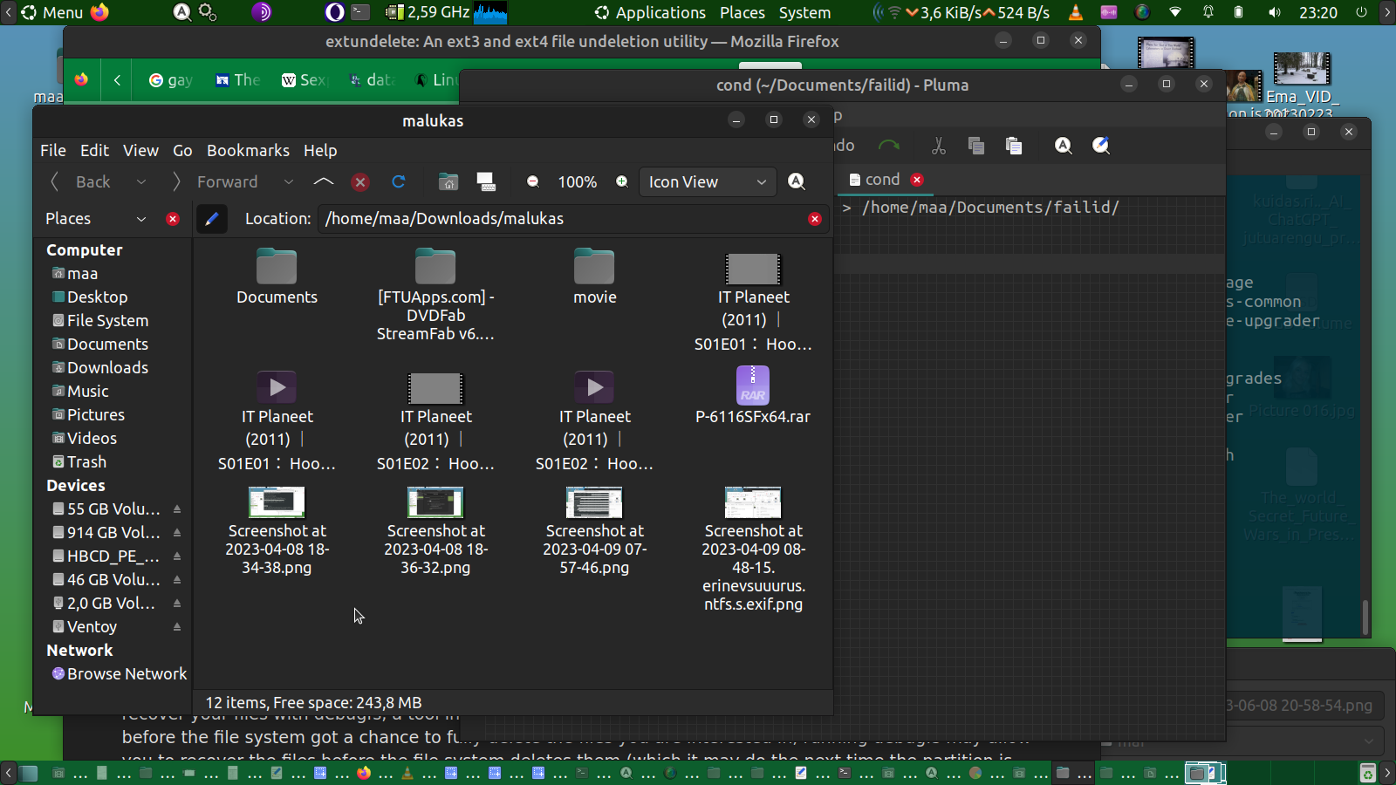
Task: Click Find and Replace icon in Pluma
Action: tap(1101, 146)
